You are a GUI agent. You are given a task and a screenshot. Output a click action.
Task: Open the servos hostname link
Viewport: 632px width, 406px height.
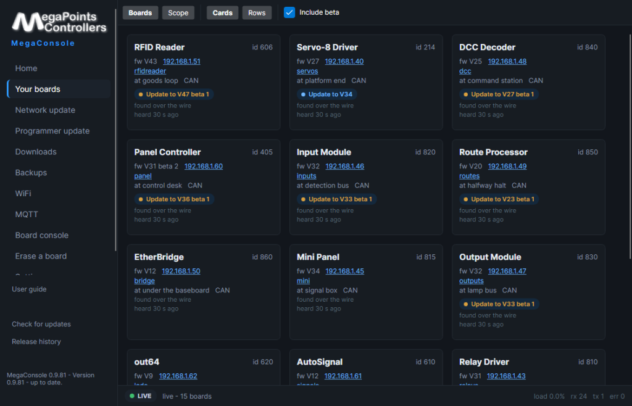pos(307,71)
